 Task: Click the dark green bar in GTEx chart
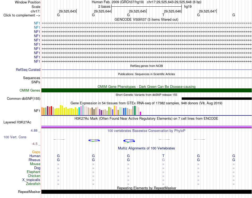135,110
